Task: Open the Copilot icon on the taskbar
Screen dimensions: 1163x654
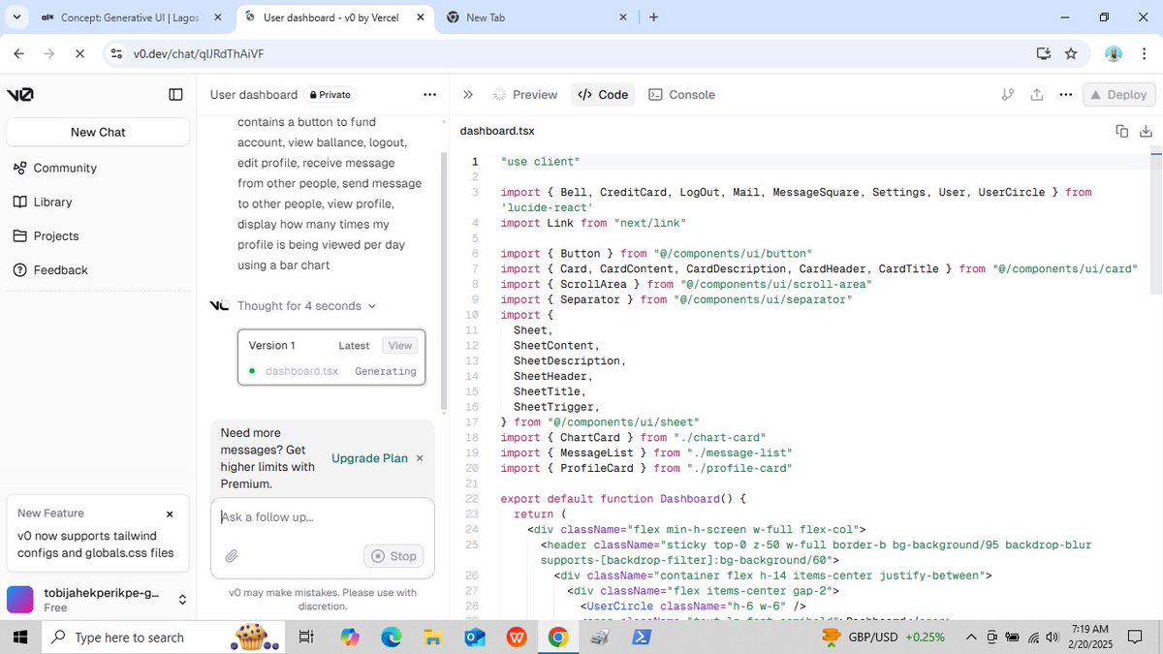Action: pos(350,637)
